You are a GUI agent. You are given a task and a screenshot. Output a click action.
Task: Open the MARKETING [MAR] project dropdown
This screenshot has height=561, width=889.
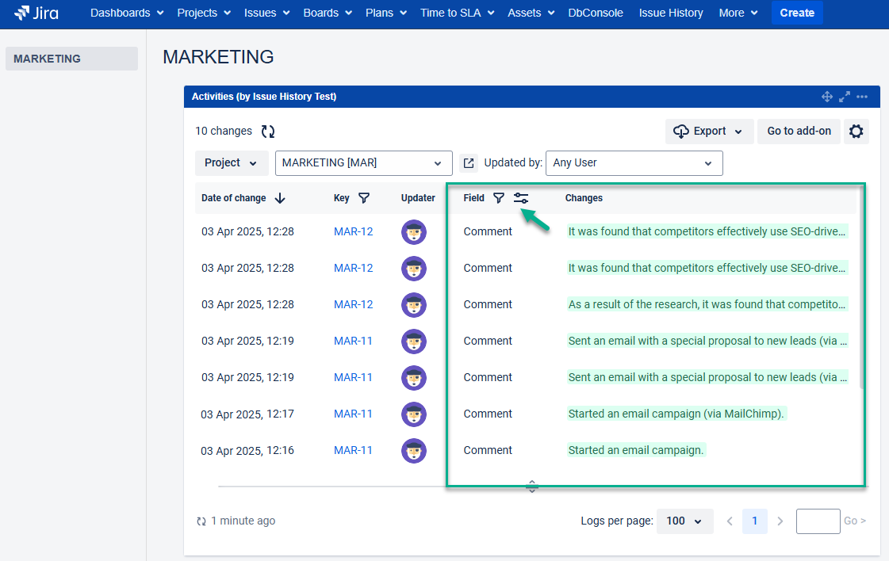(363, 163)
